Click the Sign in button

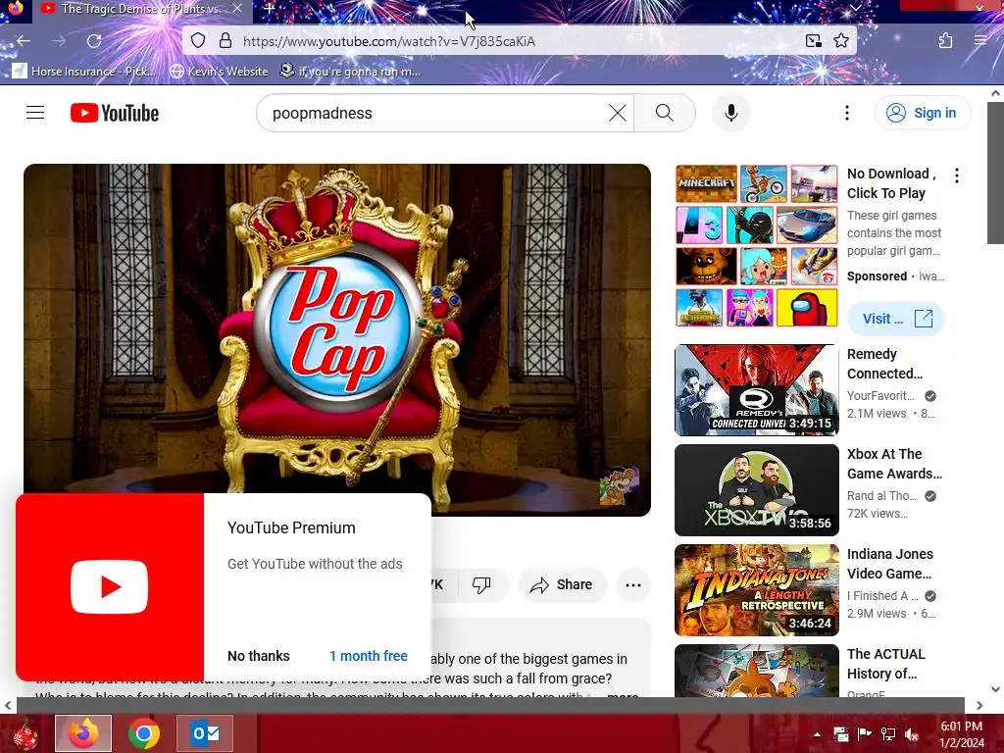(923, 113)
